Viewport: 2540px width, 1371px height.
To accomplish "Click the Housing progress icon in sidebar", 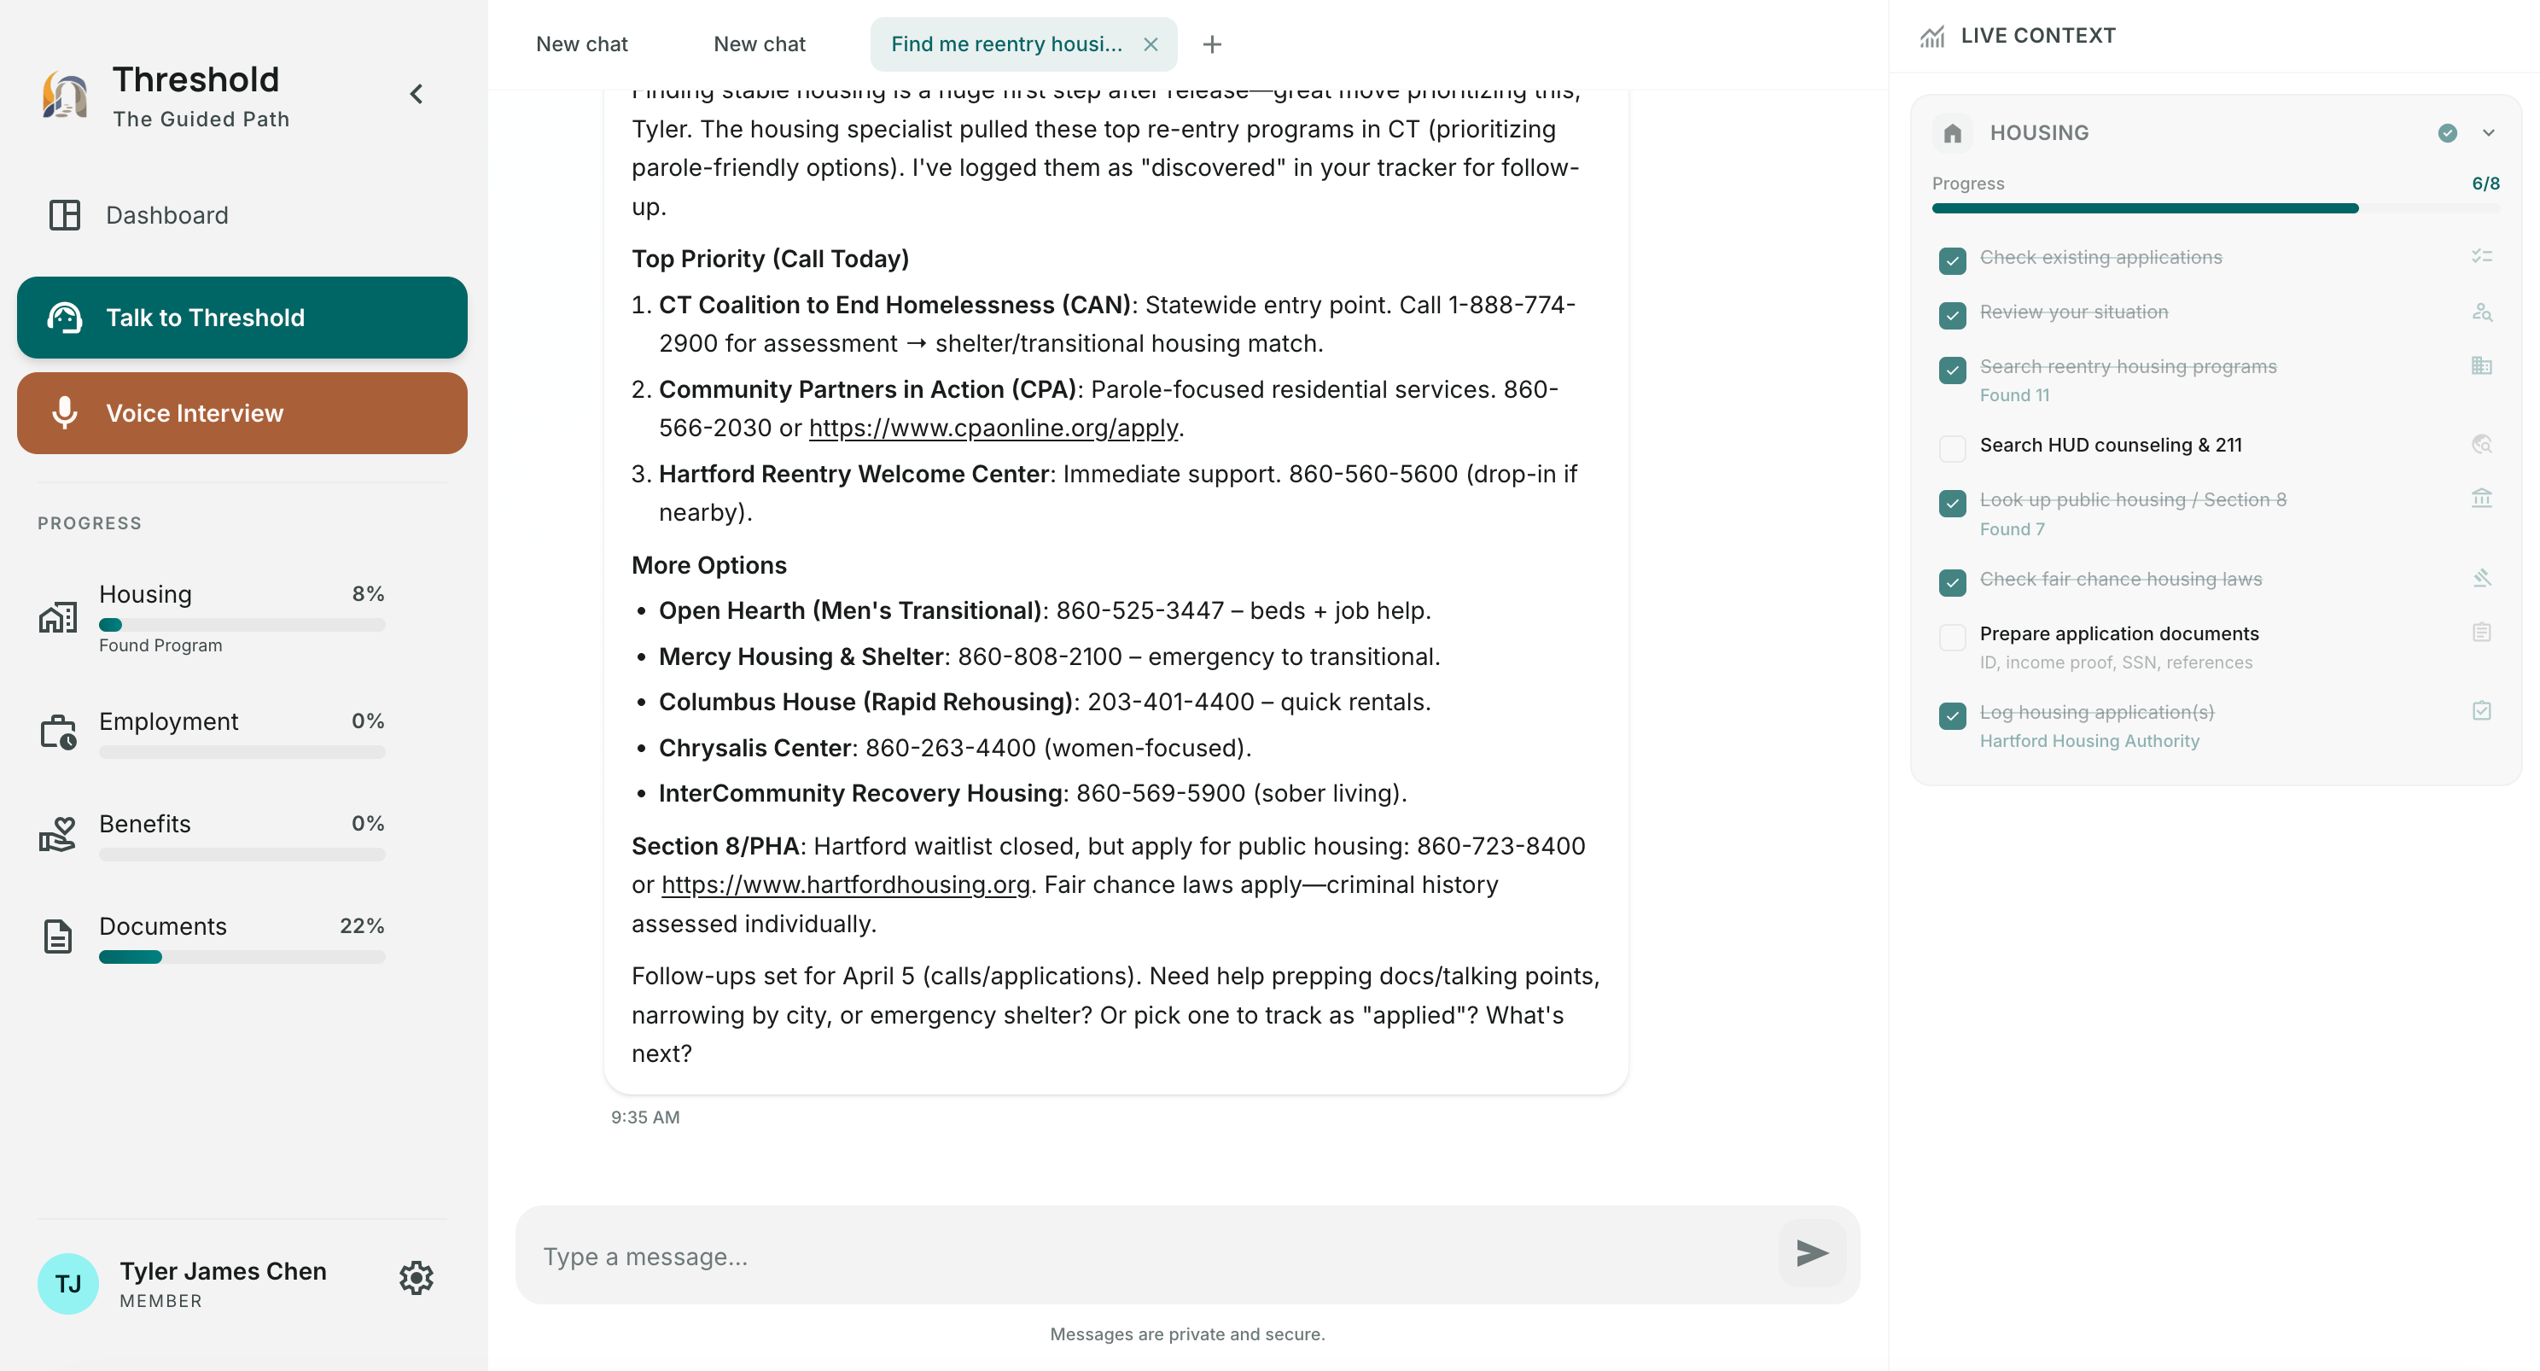I will click(x=58, y=617).
